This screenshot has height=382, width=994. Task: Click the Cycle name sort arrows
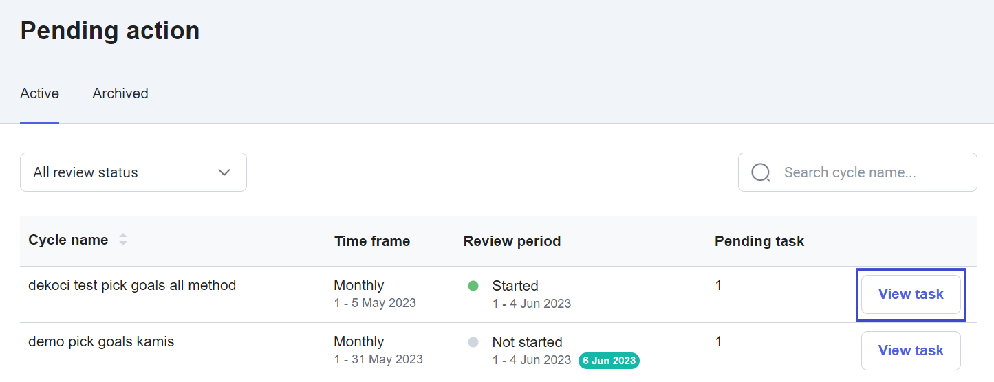coord(123,240)
